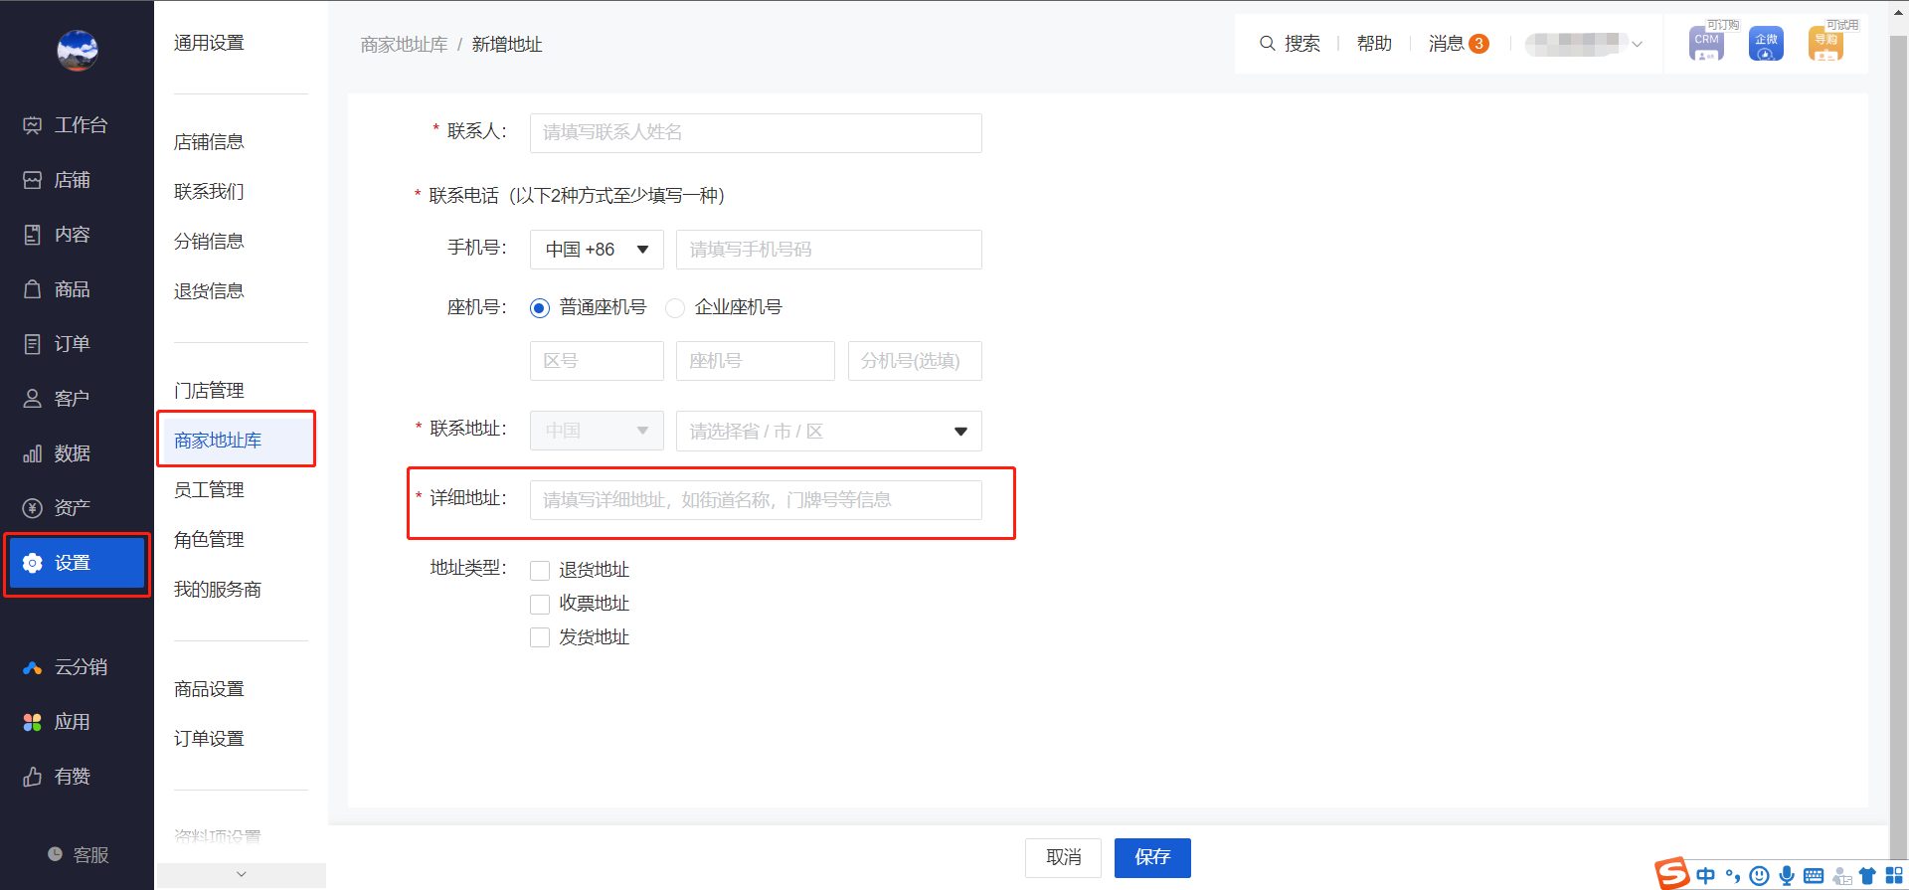Screen dimensions: 1909x890
Task: Open 订单 in the left sidebar
Action: pos(57,344)
